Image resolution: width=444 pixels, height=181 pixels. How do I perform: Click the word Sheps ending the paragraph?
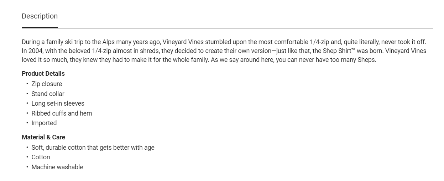point(366,60)
